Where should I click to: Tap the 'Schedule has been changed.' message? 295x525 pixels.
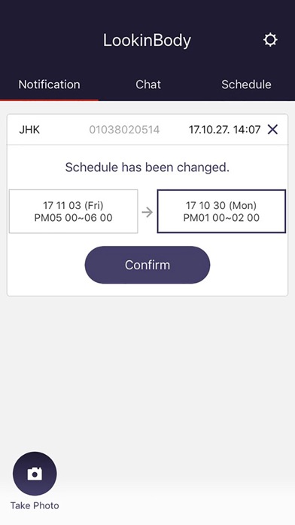(x=147, y=167)
